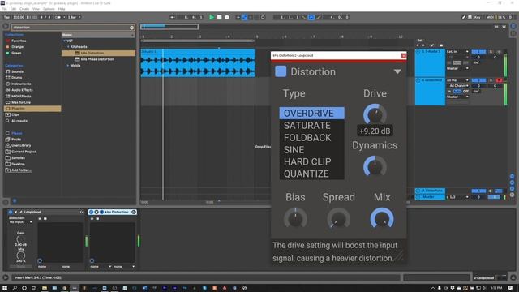Clear the browser search field
The height and width of the screenshot is (292, 519).
click(x=131, y=28)
